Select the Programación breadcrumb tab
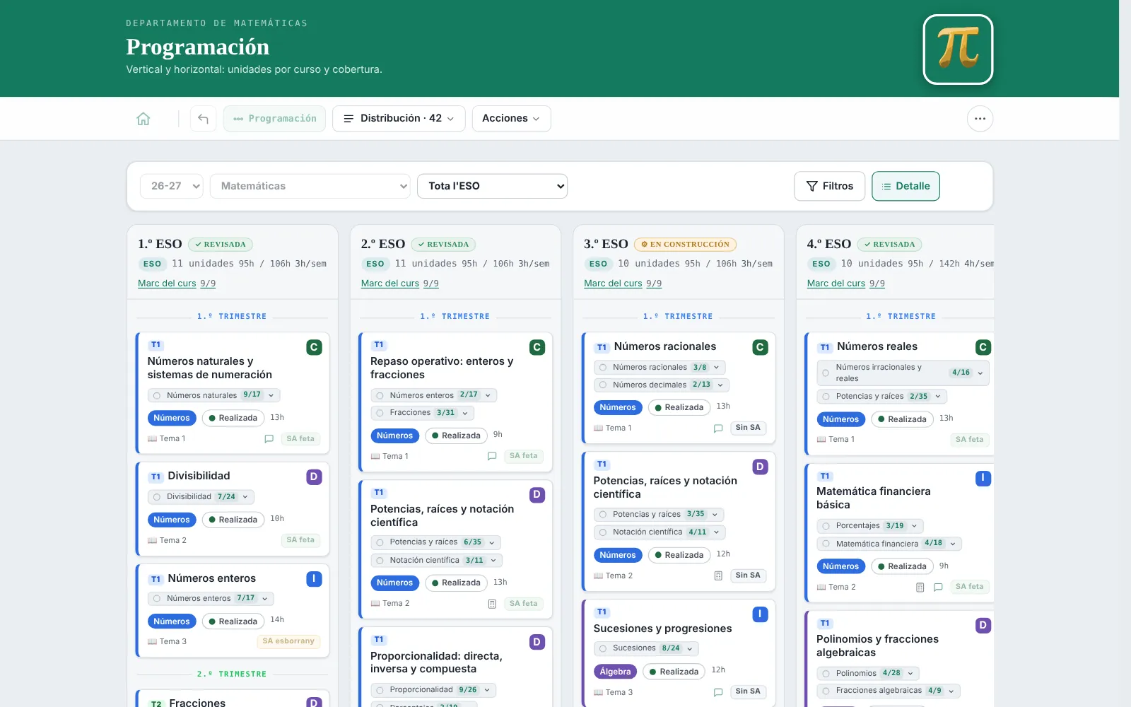The height and width of the screenshot is (707, 1131). pyautogui.click(x=274, y=119)
